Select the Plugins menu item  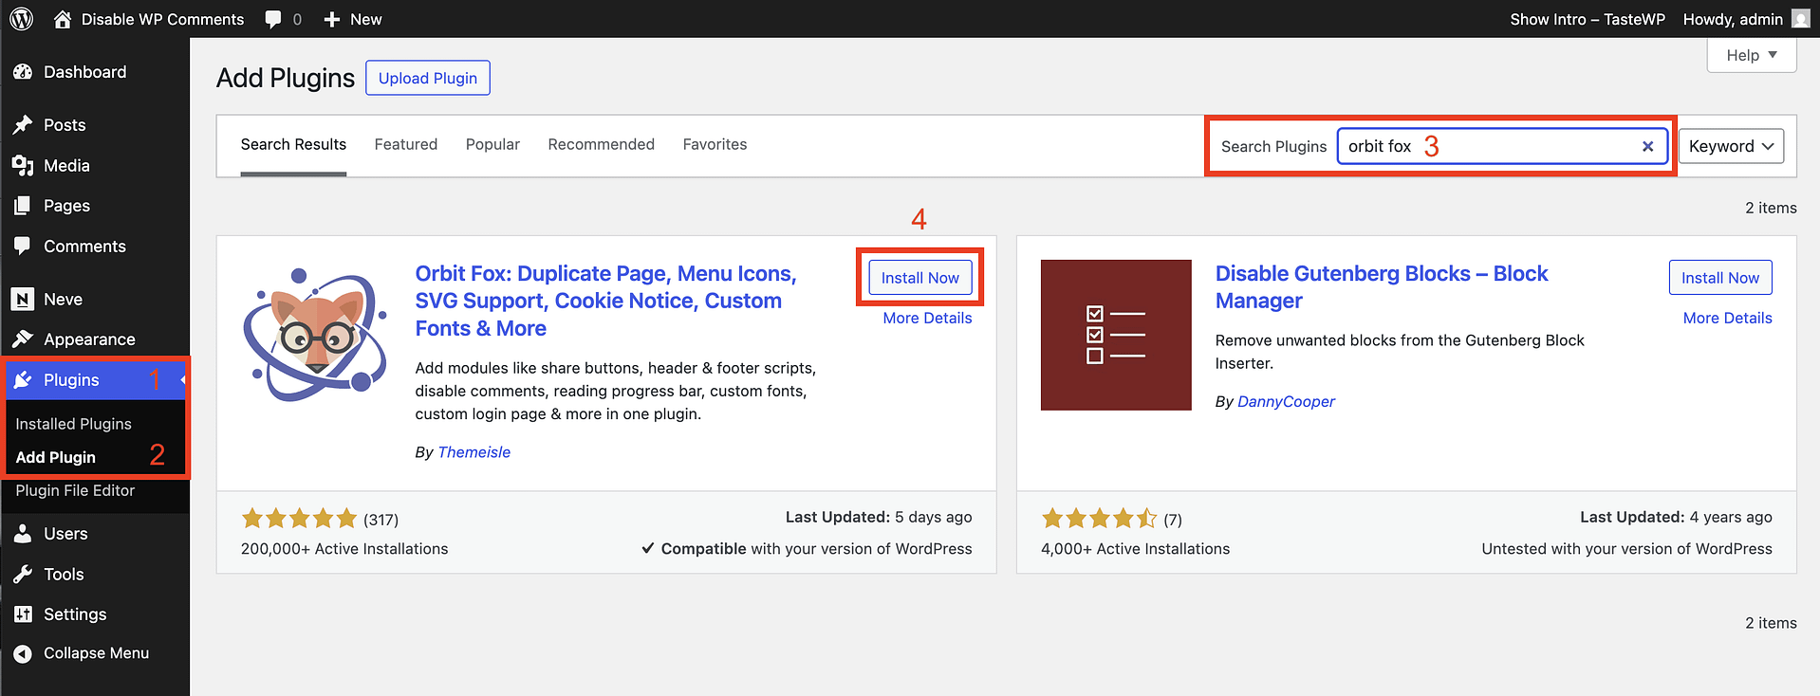pyautogui.click(x=95, y=380)
